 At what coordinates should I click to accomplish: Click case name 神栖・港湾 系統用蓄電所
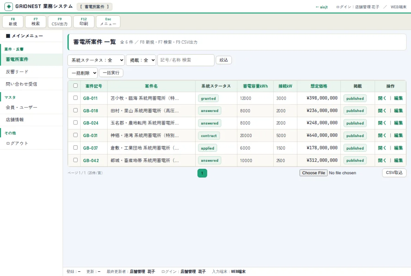[145, 136]
